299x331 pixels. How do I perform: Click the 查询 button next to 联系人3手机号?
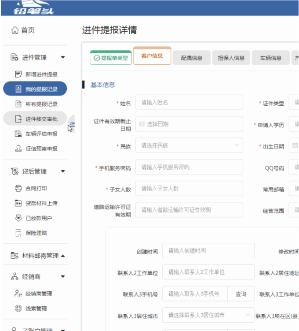click(241, 294)
